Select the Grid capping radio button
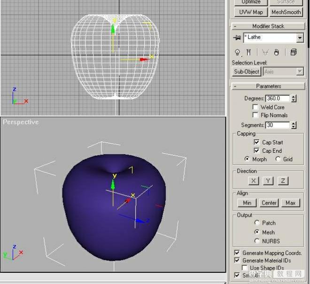310x284 pixels. [278, 159]
